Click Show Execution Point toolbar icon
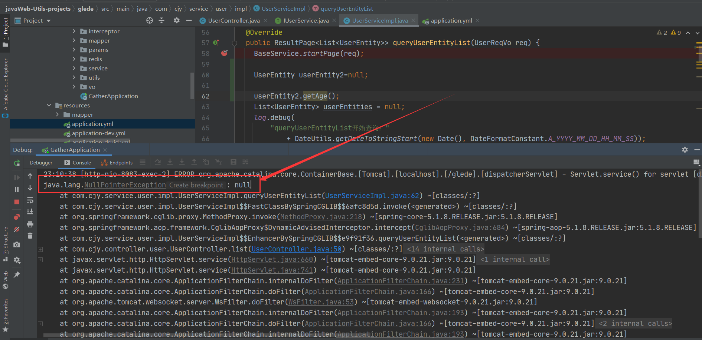Screen dimensions: 702x340 pyautogui.click(x=143, y=162)
